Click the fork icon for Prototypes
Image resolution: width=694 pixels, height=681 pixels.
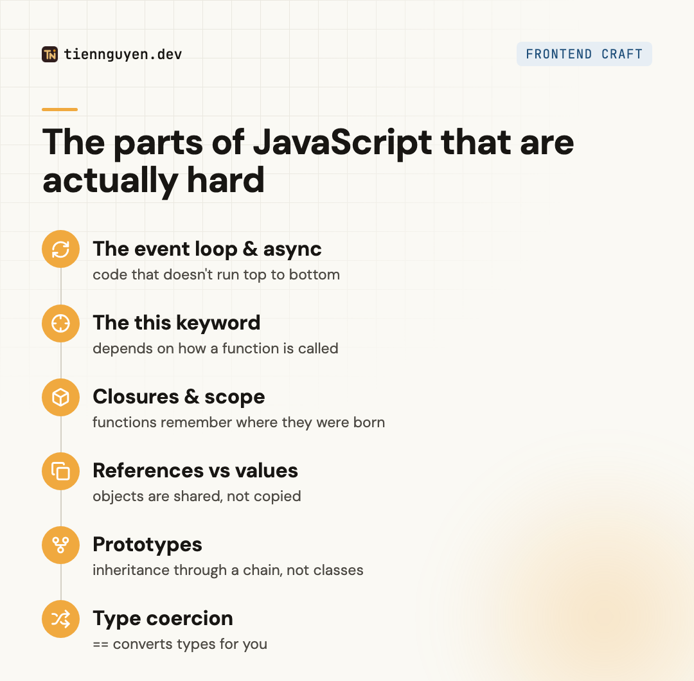(x=60, y=545)
